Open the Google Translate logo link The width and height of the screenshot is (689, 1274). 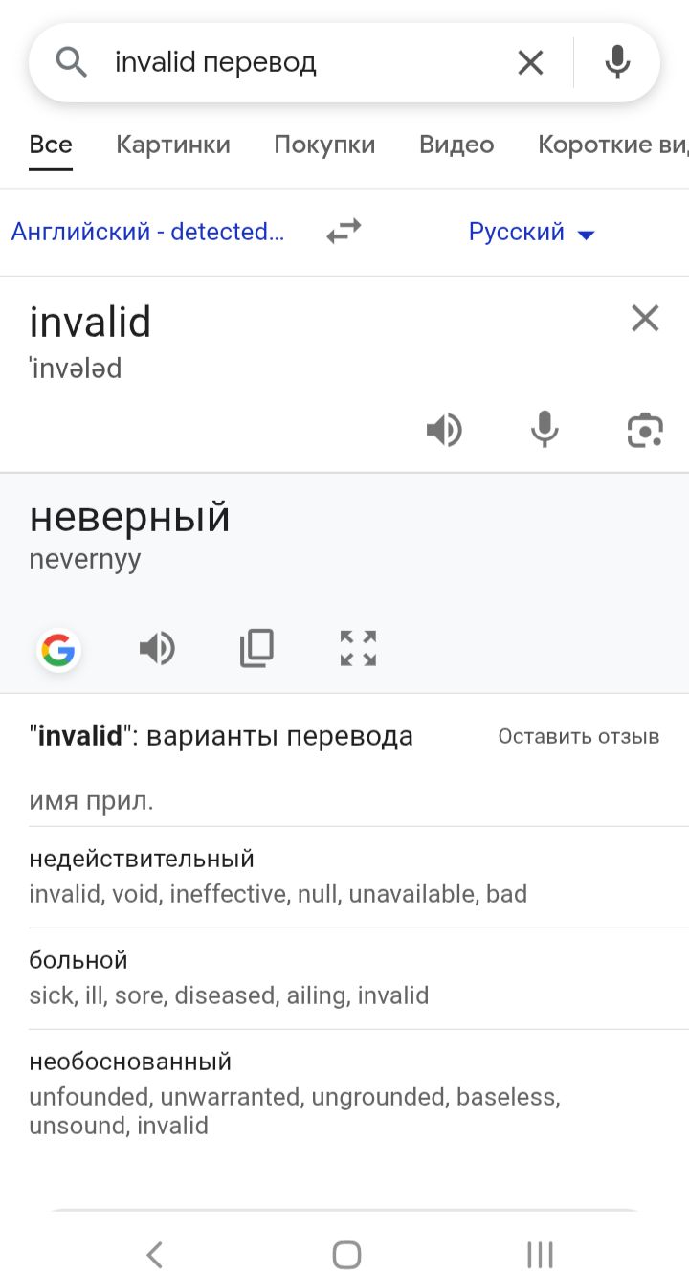58,651
